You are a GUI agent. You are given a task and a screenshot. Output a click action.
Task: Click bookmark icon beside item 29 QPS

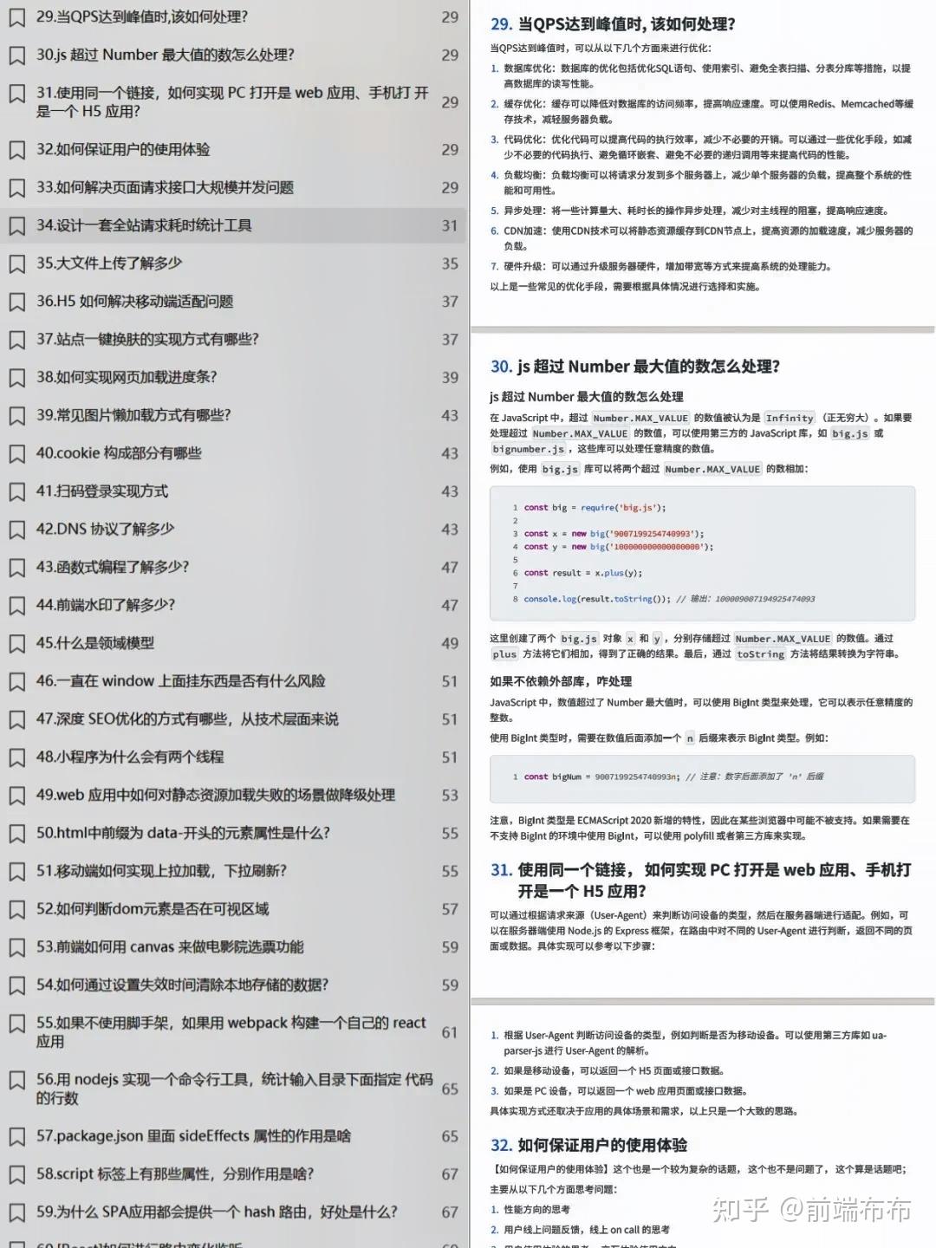(16, 17)
